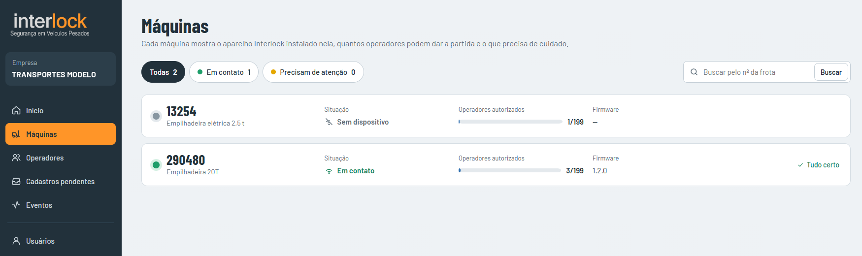862x256 pixels.
Task: Click the Eventos activity icon
Action: [16, 205]
